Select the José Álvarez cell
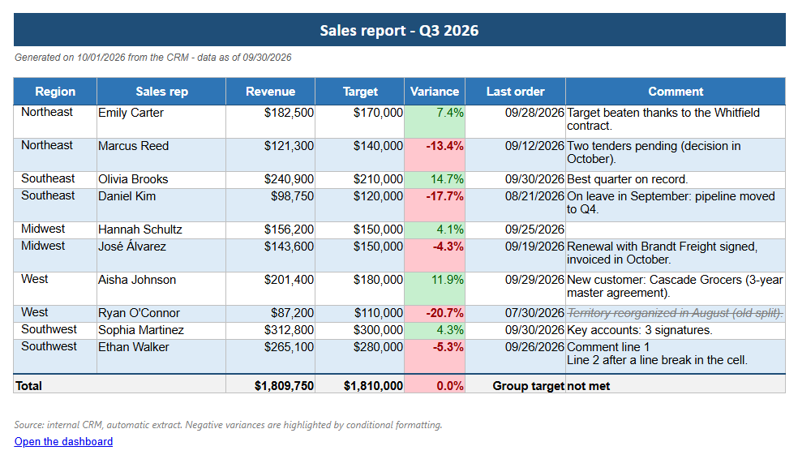The width and height of the screenshot is (798, 459). point(161,255)
